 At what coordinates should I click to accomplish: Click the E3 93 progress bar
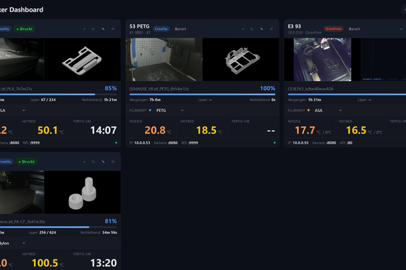coord(347,94)
